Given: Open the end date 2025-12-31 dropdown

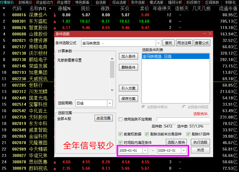Looking at the screenshot, I should 184,150.
